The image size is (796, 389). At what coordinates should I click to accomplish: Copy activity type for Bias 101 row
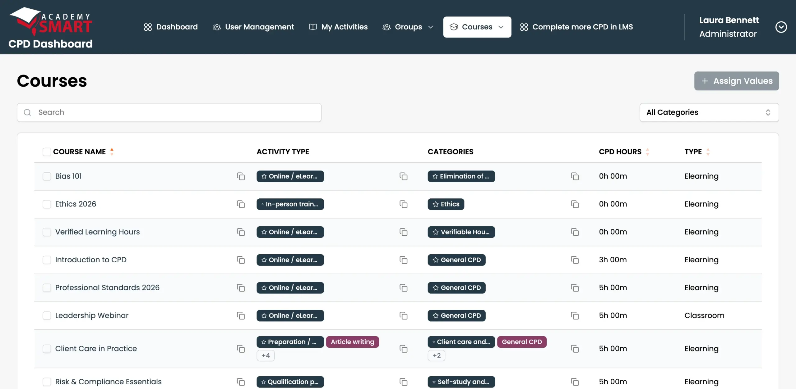[403, 176]
